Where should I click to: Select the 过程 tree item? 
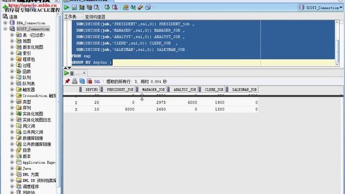(x=26, y=65)
